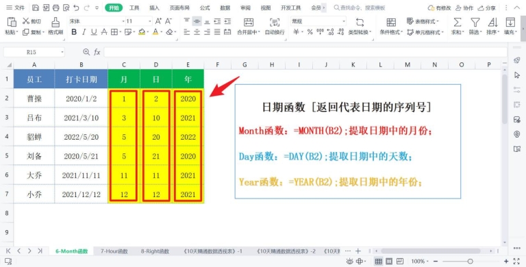Click the 协作 collaborate button

(464, 8)
